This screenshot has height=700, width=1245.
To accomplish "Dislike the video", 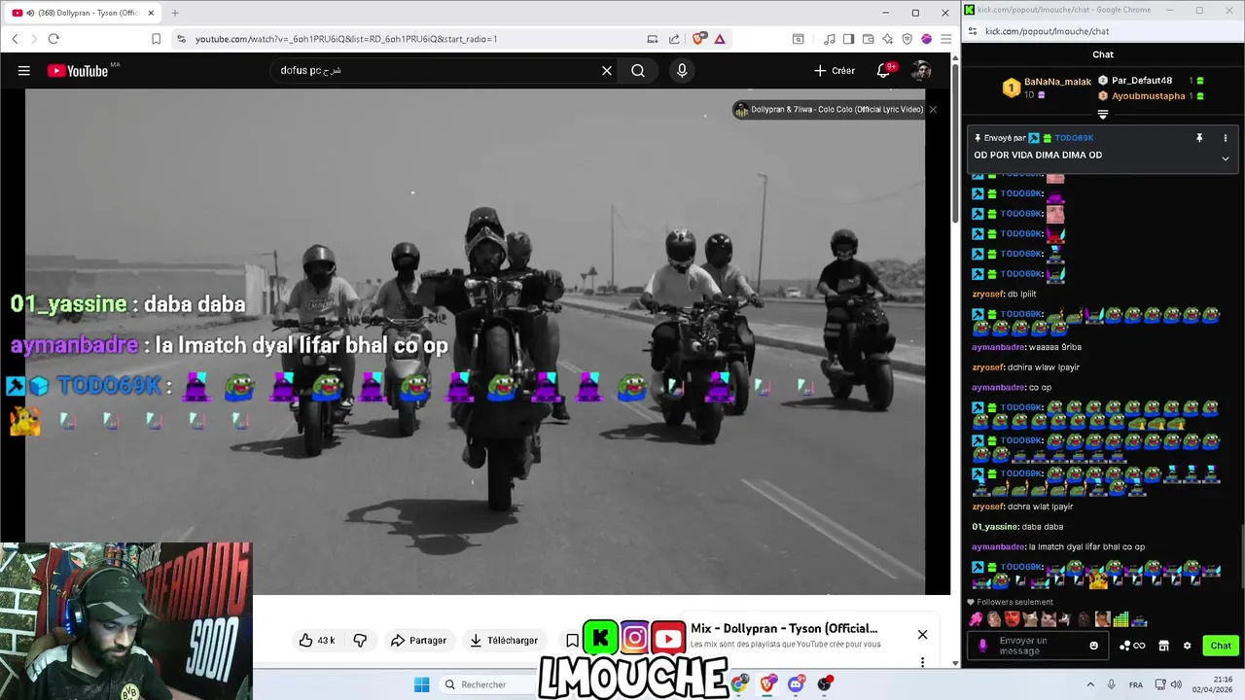I will [x=360, y=640].
